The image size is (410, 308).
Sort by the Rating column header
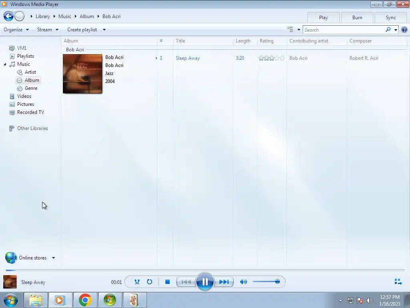click(272, 41)
